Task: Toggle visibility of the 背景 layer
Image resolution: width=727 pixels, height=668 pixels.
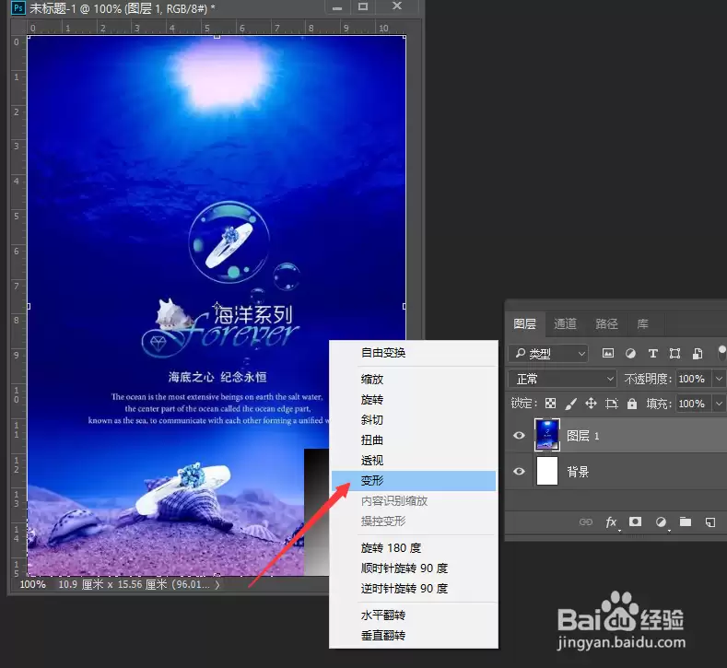Action: (x=520, y=472)
